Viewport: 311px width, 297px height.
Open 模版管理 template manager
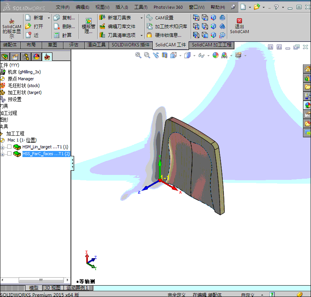pyautogui.click(x=89, y=26)
